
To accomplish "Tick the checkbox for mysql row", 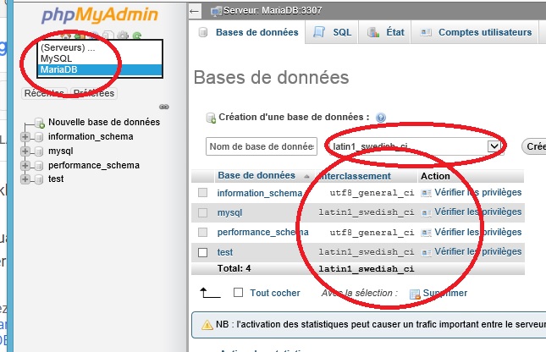I will [202, 212].
